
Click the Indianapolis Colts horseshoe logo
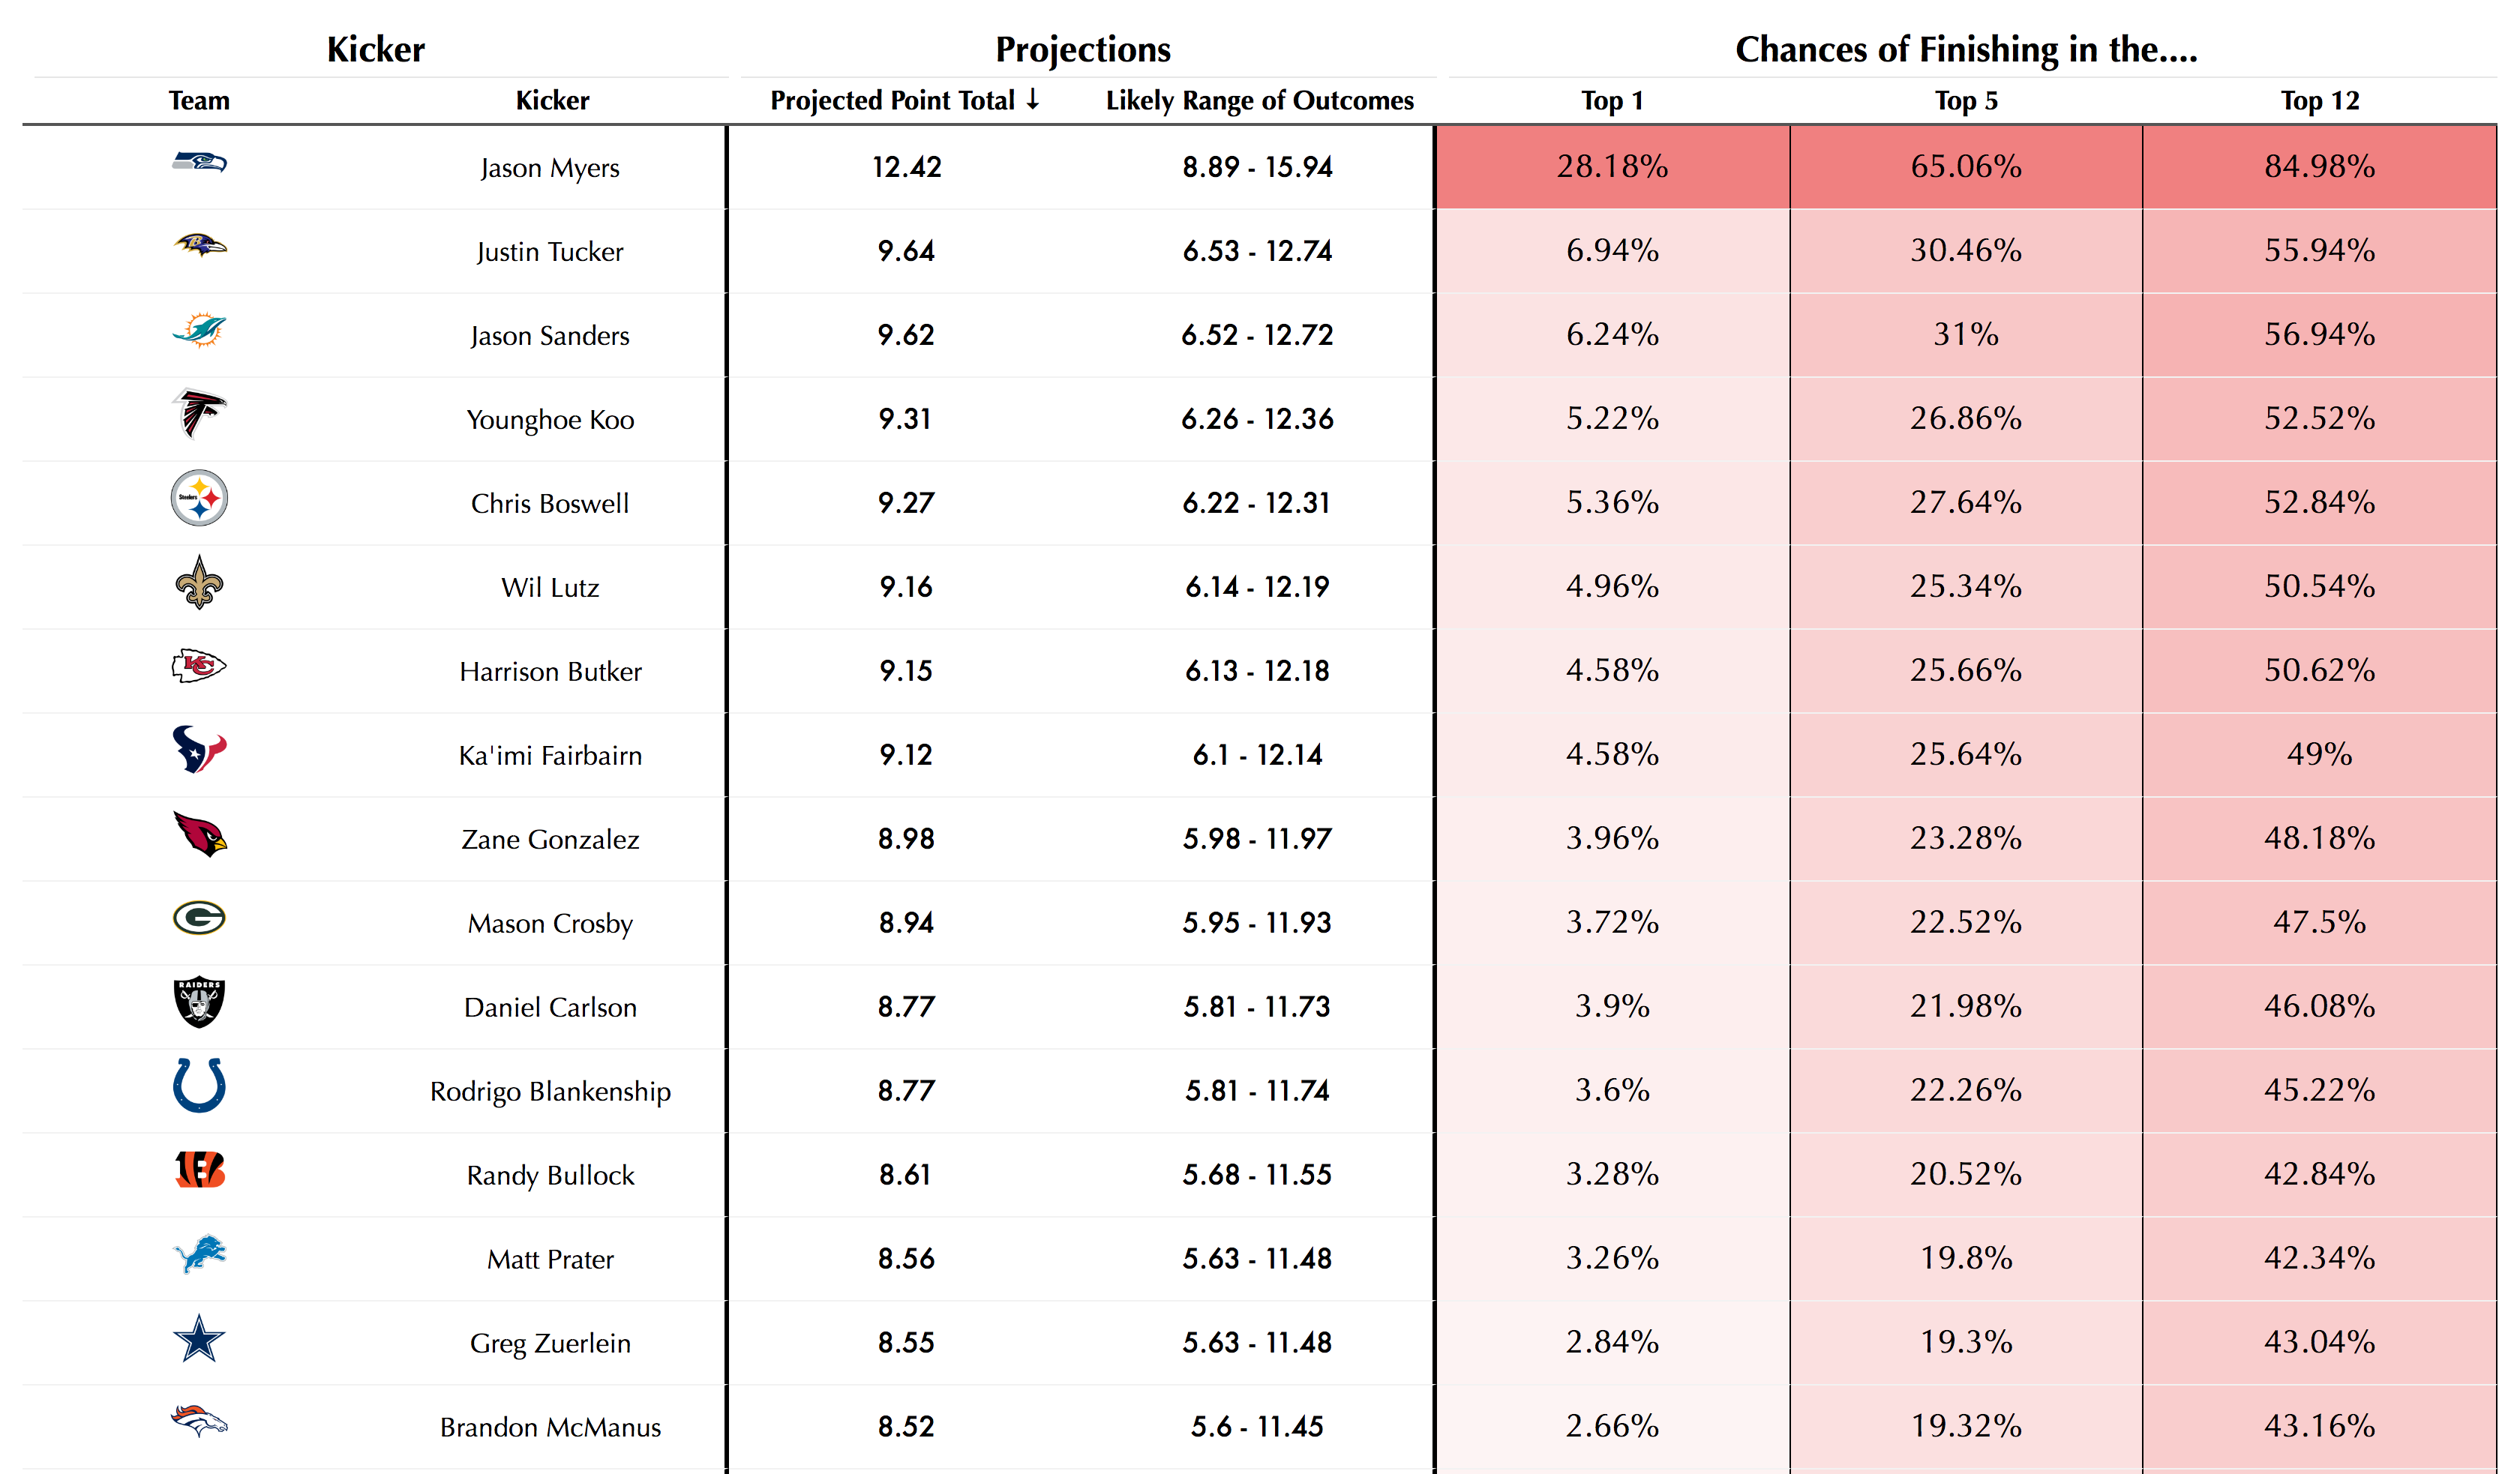pos(199,1086)
